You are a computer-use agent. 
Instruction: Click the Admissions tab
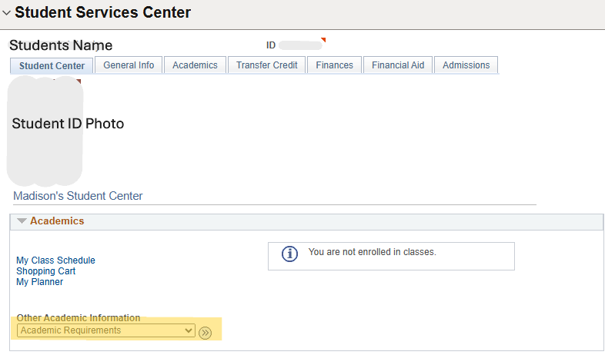coord(466,65)
